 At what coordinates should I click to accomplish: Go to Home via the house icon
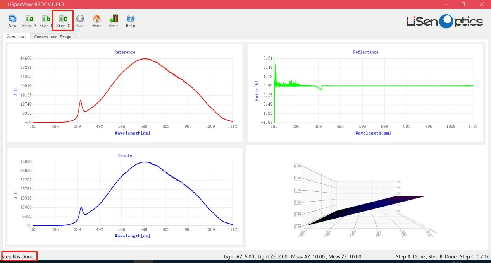(96, 21)
